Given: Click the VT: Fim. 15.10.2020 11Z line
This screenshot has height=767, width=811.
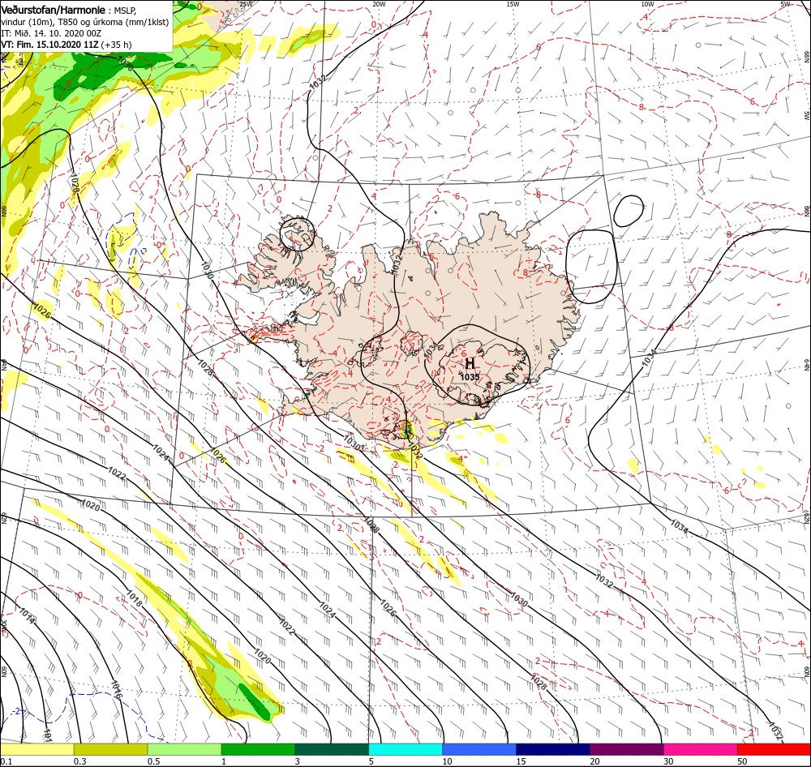Looking at the screenshot, I should point(67,45).
